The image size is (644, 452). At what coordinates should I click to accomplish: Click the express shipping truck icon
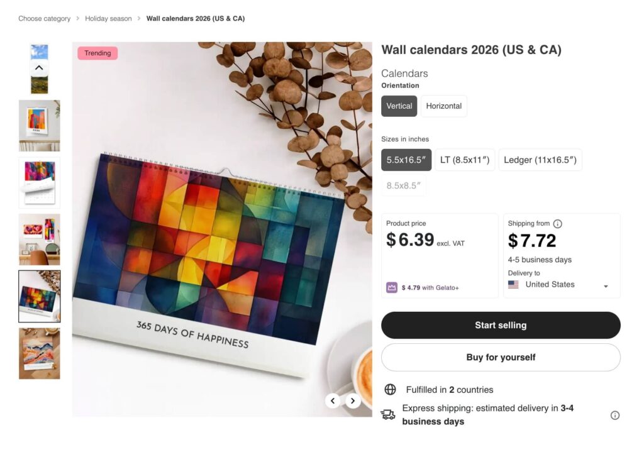coord(387,415)
